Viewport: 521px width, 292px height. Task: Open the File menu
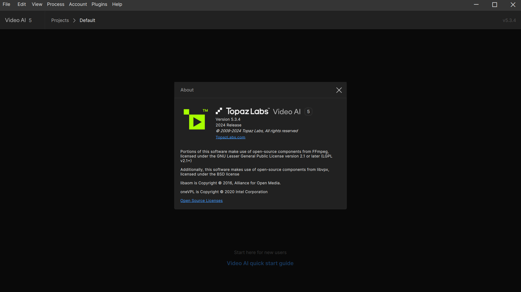point(7,4)
